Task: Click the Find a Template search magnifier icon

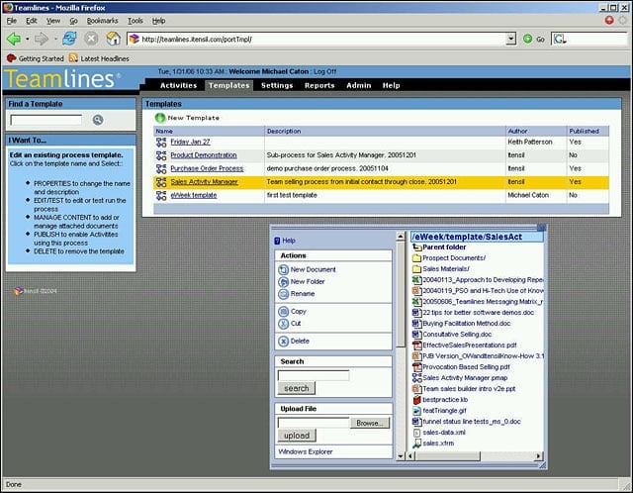Action: [98, 120]
